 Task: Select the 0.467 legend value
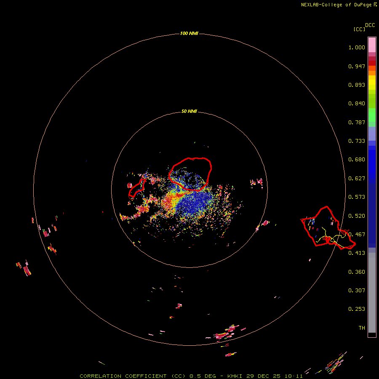[x=357, y=235]
